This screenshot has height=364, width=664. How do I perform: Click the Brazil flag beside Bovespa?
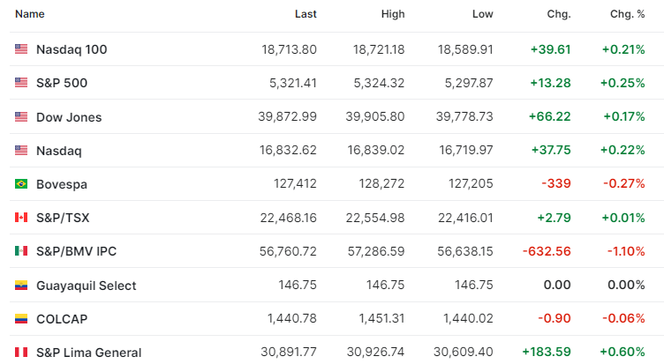click(21, 184)
